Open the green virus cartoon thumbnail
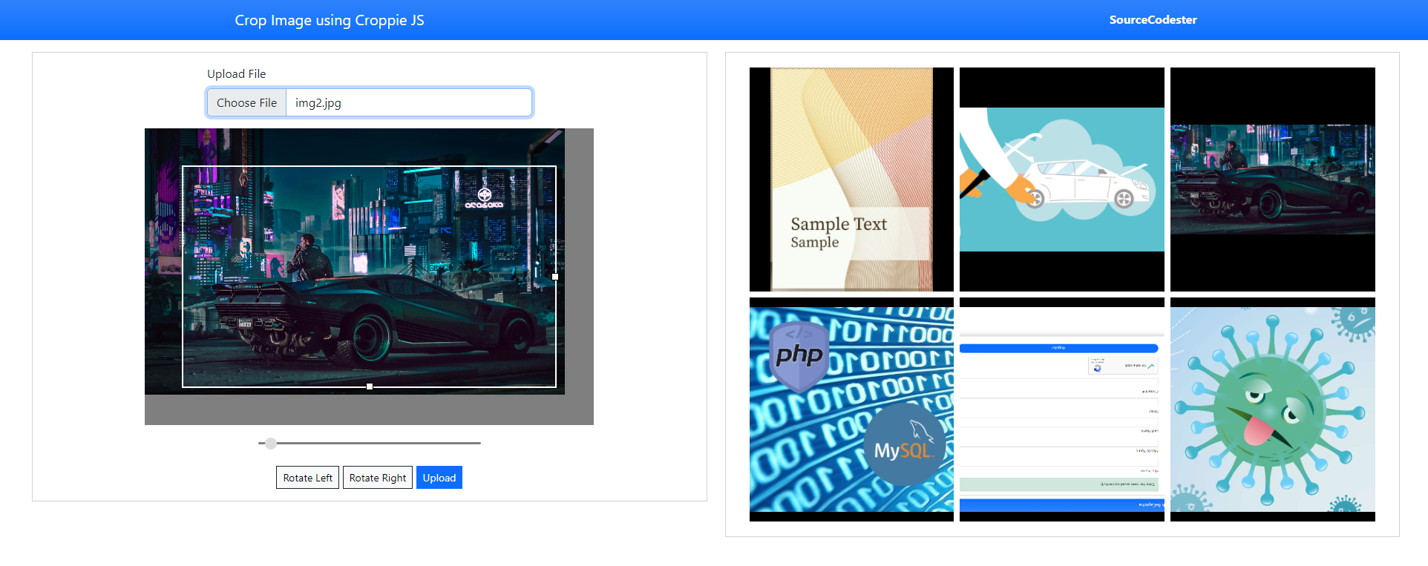The width and height of the screenshot is (1428, 566). coord(1272,409)
